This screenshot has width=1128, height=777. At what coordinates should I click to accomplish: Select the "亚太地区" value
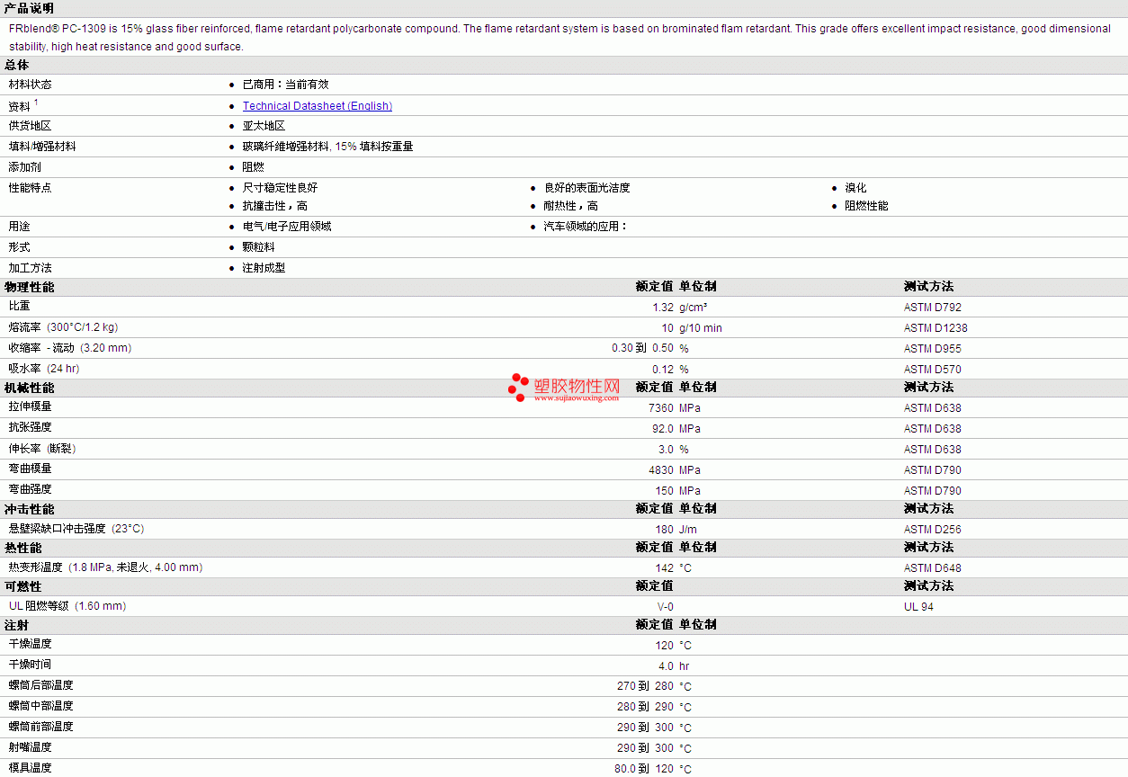point(264,126)
